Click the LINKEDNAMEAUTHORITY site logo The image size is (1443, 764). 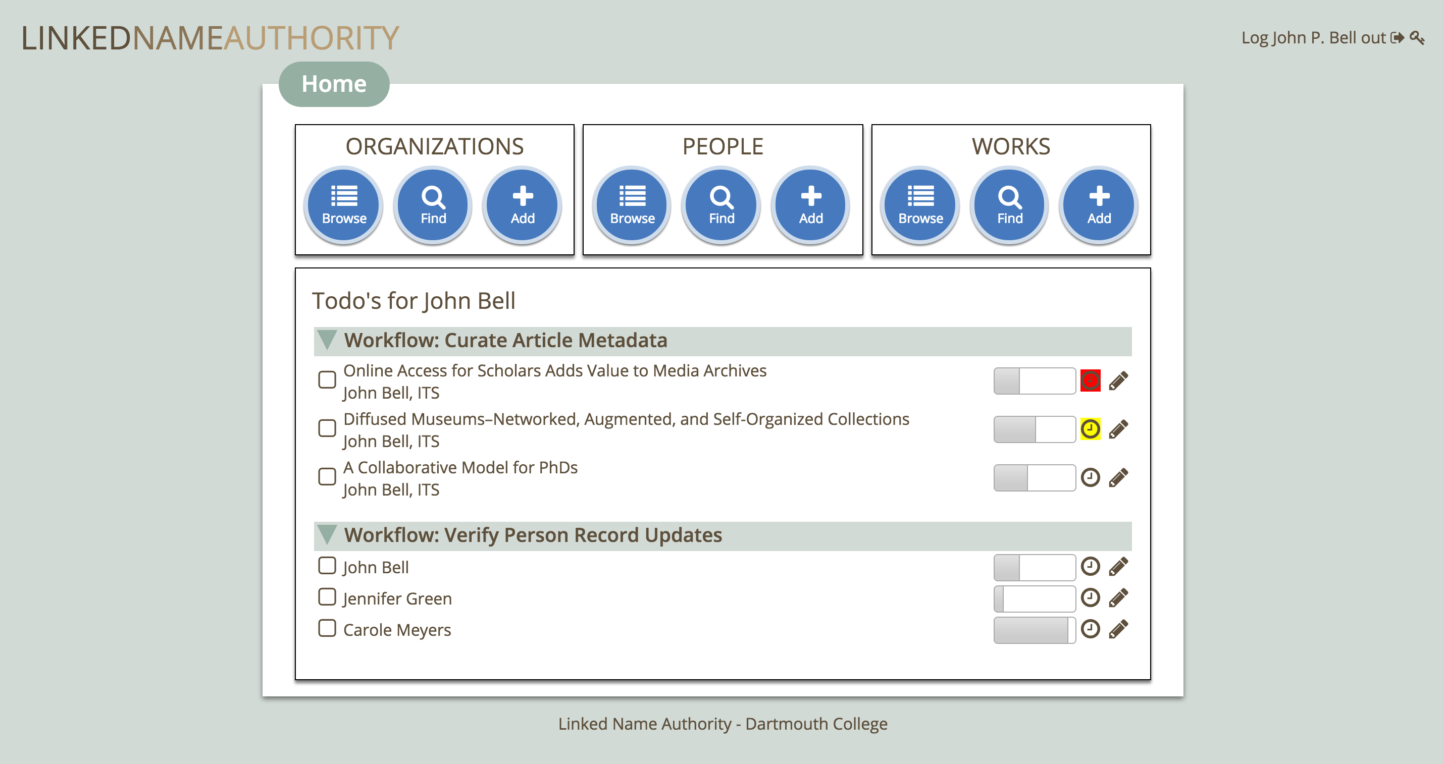tap(210, 38)
